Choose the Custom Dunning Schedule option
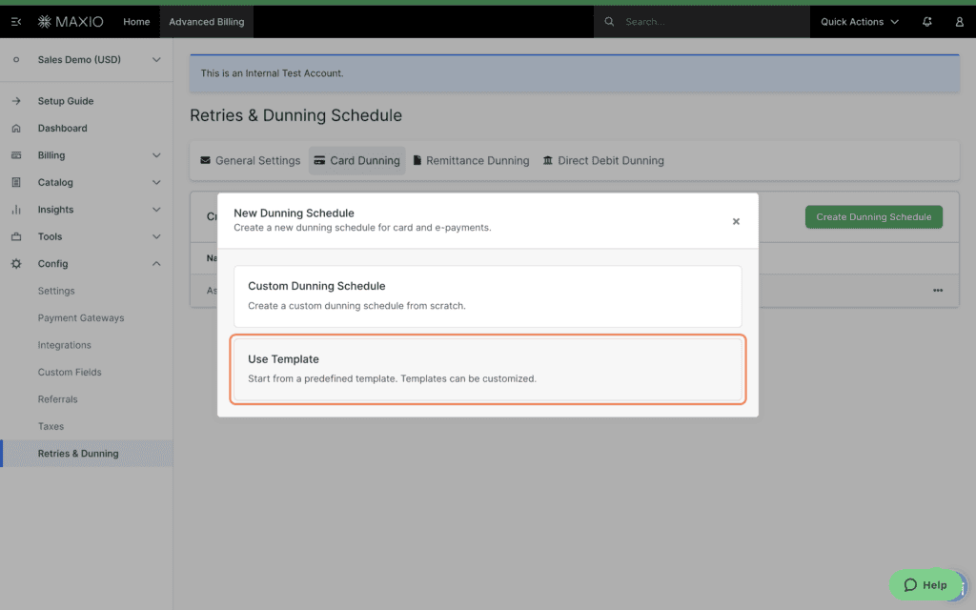The height and width of the screenshot is (610, 976). tap(488, 296)
